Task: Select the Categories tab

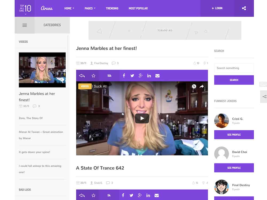Action: coord(52,25)
